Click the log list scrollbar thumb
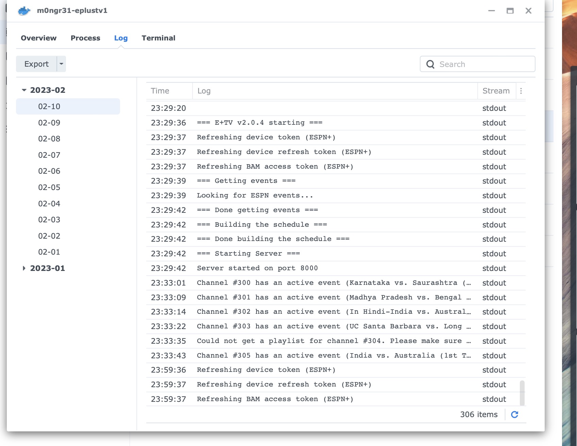The image size is (577, 446). click(522, 393)
